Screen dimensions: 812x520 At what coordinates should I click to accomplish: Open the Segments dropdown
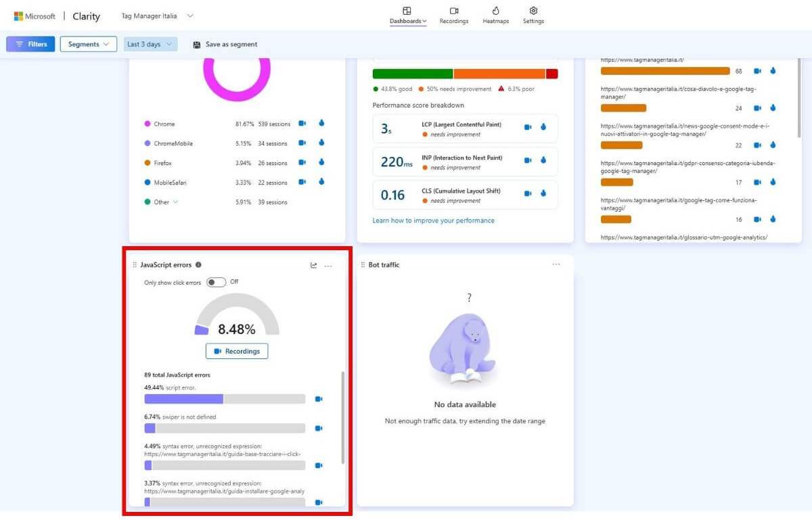tap(88, 43)
